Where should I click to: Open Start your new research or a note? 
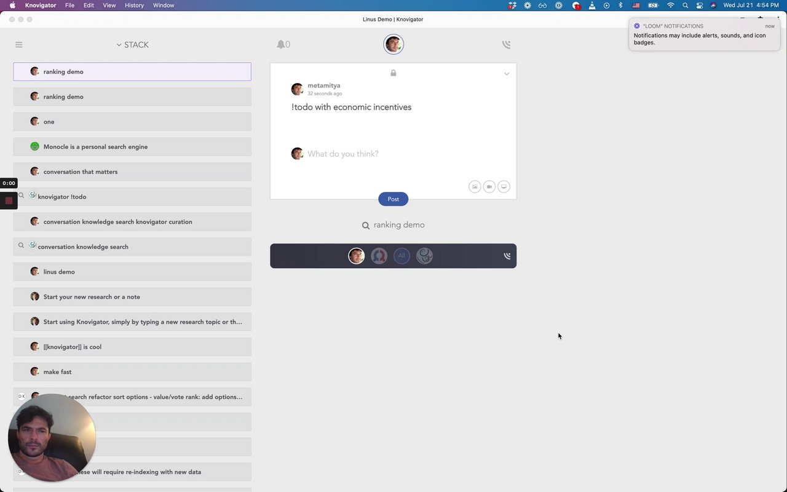pos(132,296)
